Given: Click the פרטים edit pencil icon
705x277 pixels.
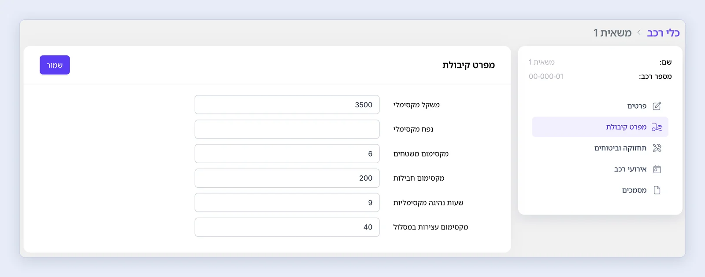Looking at the screenshot, I should pyautogui.click(x=657, y=106).
